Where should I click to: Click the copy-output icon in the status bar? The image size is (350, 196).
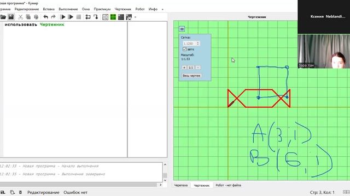[x=12, y=192]
